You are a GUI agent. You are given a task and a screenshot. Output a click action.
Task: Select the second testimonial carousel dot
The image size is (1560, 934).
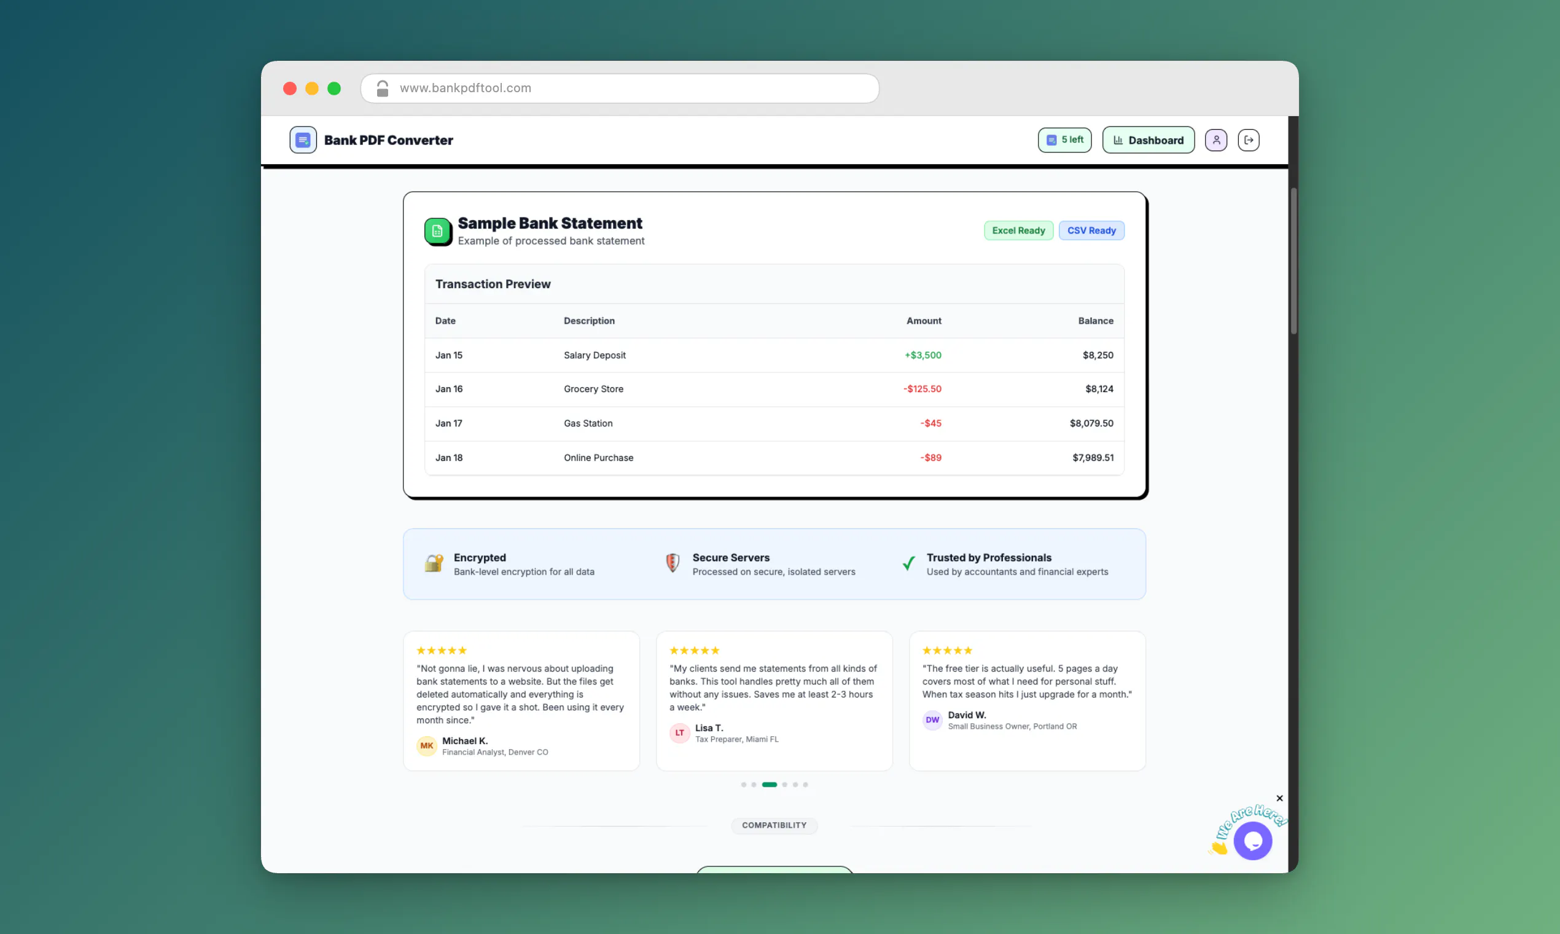click(x=754, y=784)
